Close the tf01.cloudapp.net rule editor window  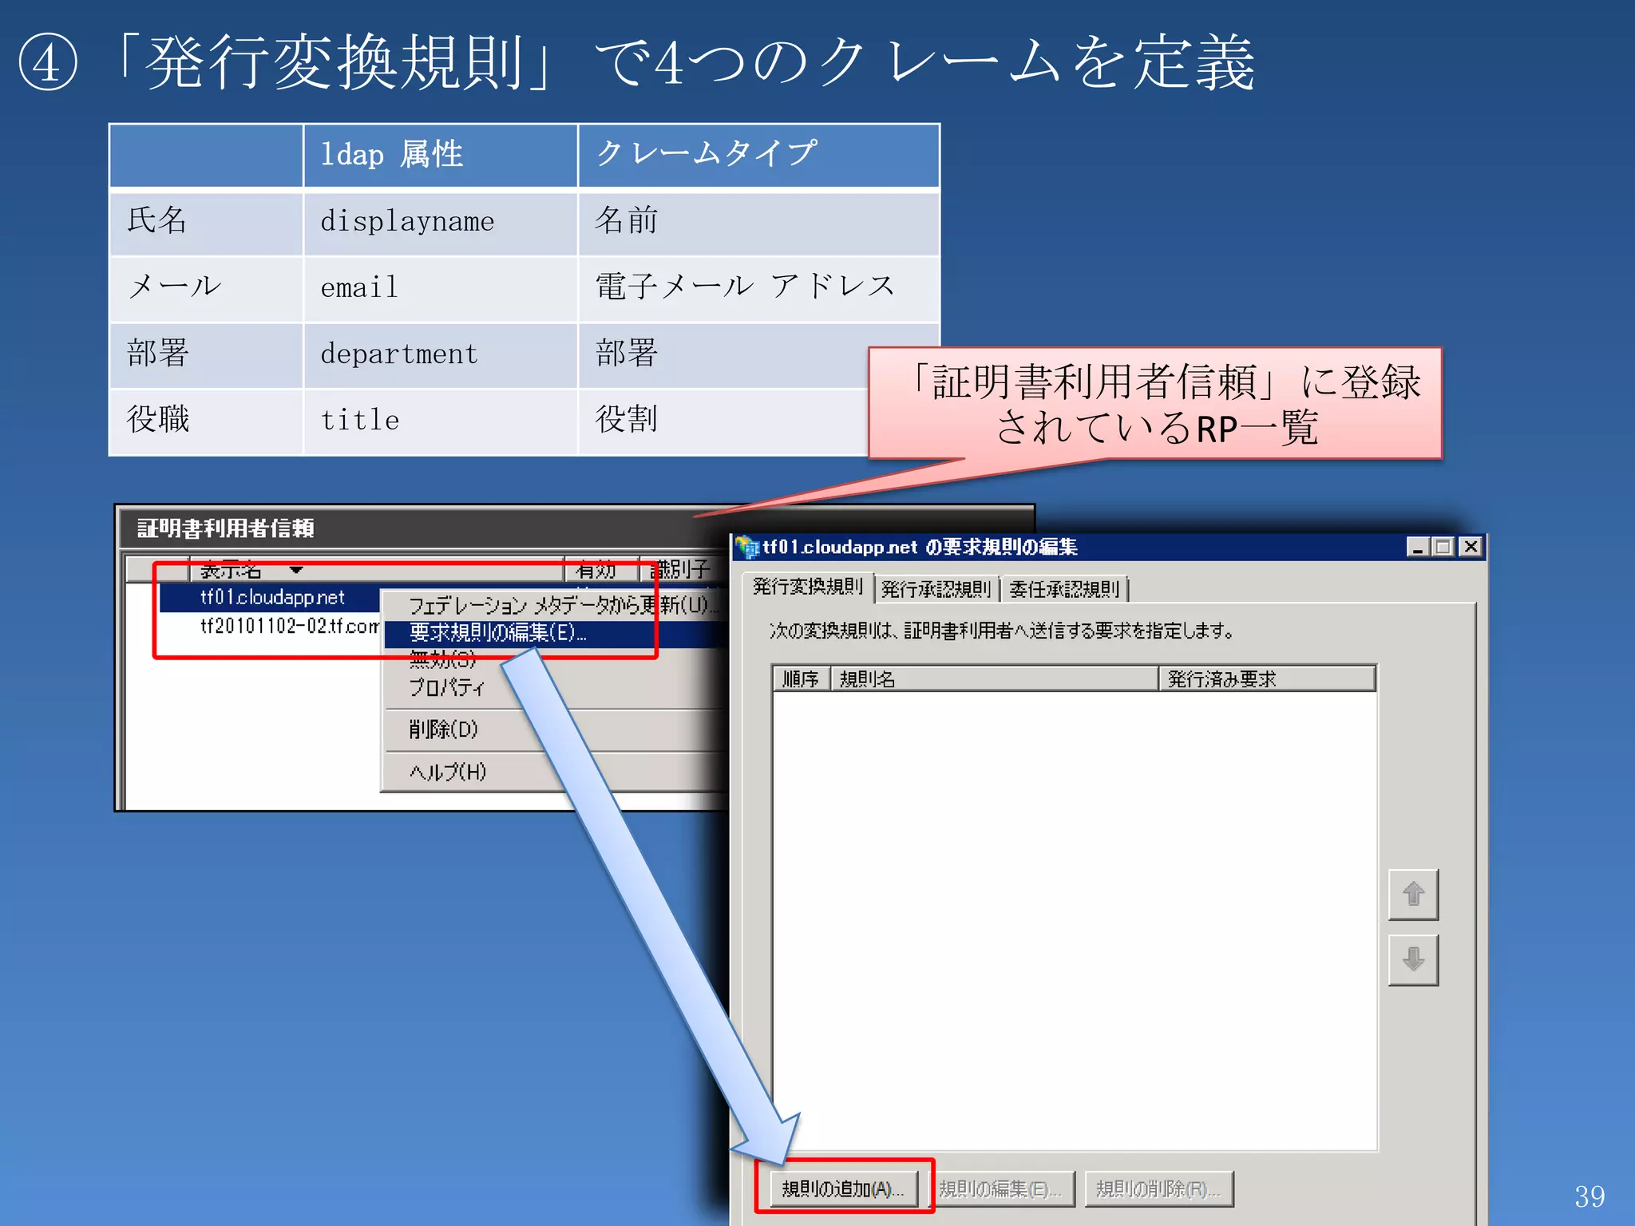(x=1471, y=547)
